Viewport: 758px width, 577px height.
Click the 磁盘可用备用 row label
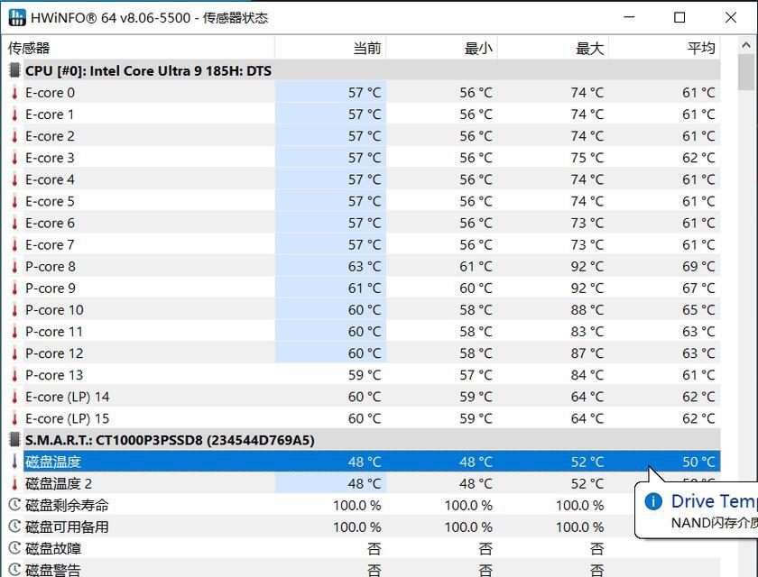(67, 527)
